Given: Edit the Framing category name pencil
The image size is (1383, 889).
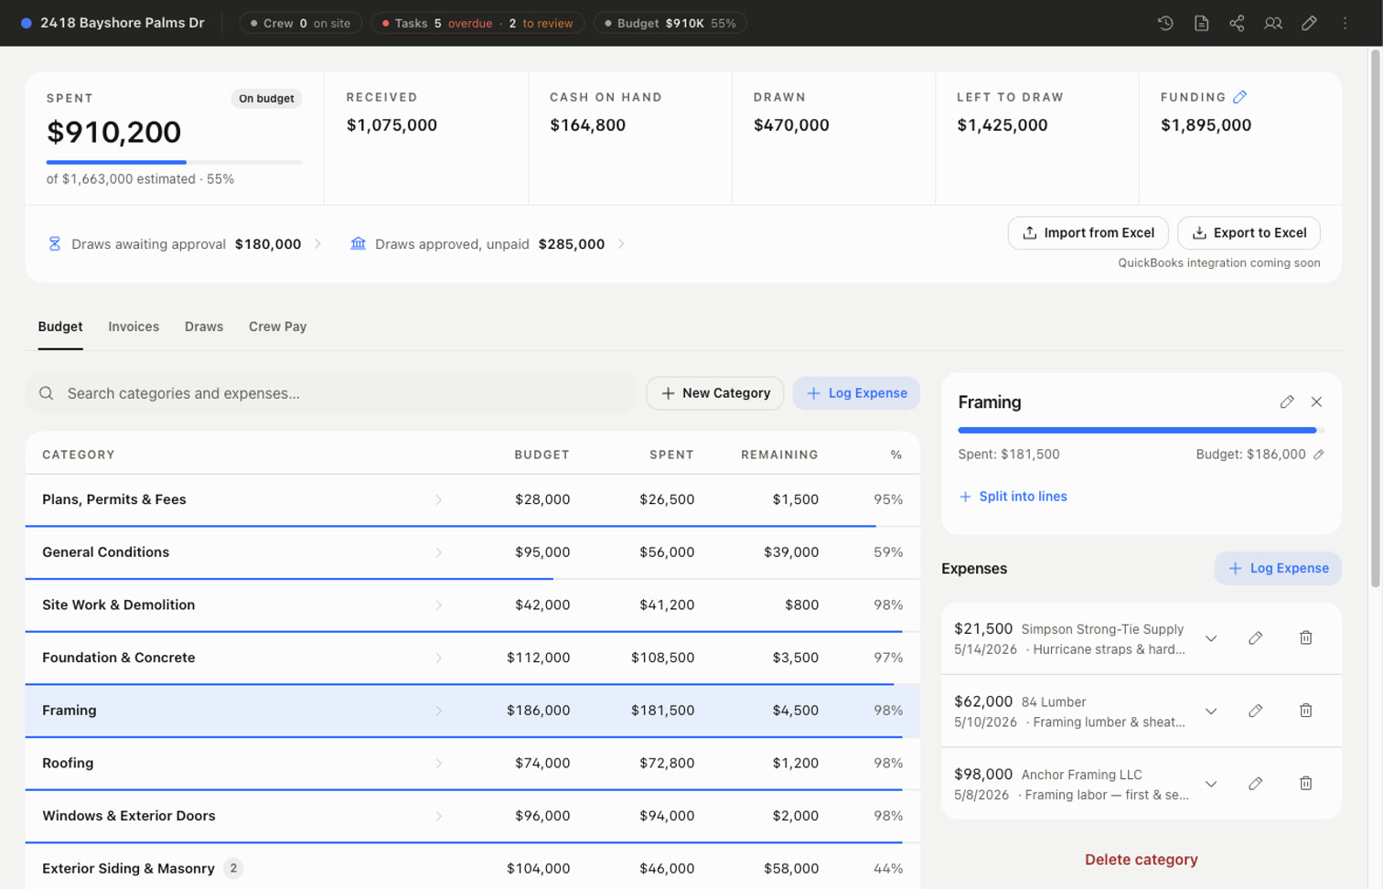Looking at the screenshot, I should 1287,402.
